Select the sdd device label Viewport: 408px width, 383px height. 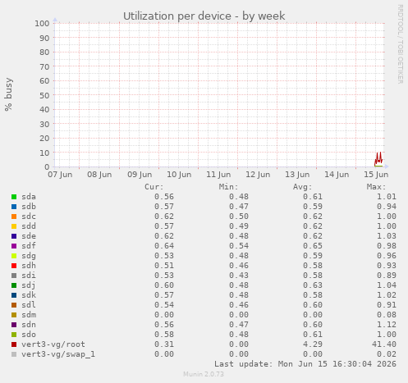point(29,226)
